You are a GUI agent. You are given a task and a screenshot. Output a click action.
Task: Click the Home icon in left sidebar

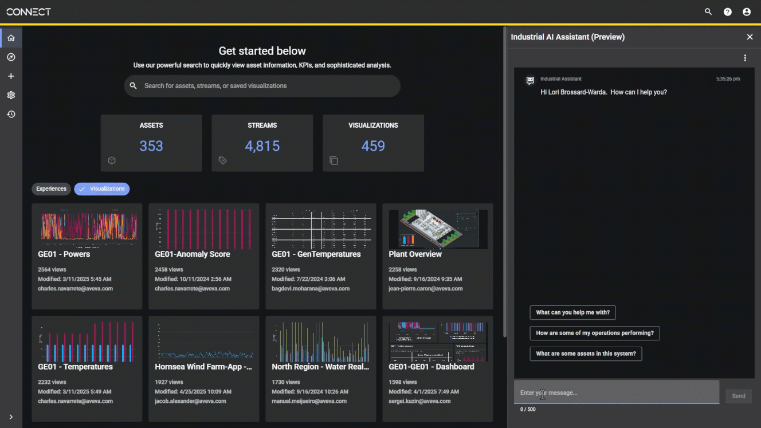pyautogui.click(x=11, y=38)
